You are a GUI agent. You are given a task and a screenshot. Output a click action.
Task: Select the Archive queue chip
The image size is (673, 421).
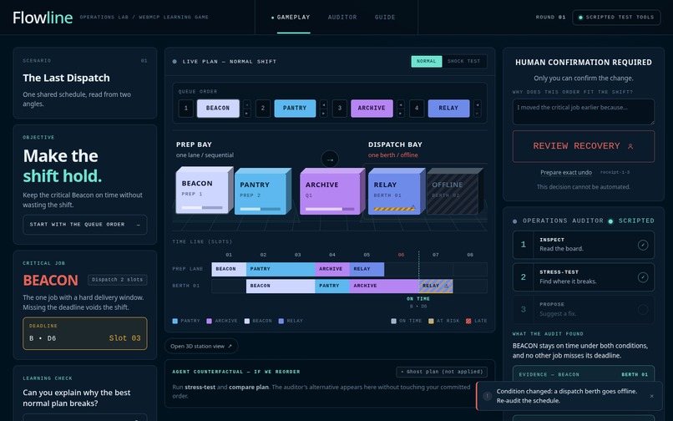(372, 109)
